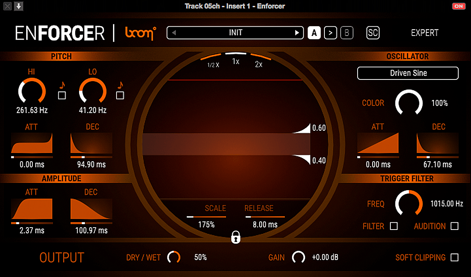Click the amplitude DEC envelope display
The height and width of the screenshot is (277, 471).
click(91, 209)
